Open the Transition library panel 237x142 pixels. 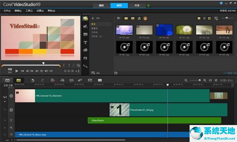(85, 34)
